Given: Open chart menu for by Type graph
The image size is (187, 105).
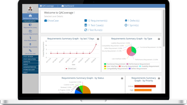Looking at the screenshot, I should tap(159, 39).
